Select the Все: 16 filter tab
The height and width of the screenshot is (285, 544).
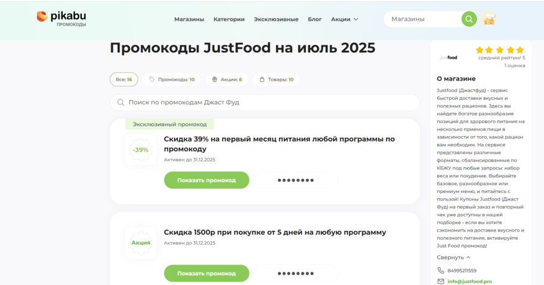124,79
